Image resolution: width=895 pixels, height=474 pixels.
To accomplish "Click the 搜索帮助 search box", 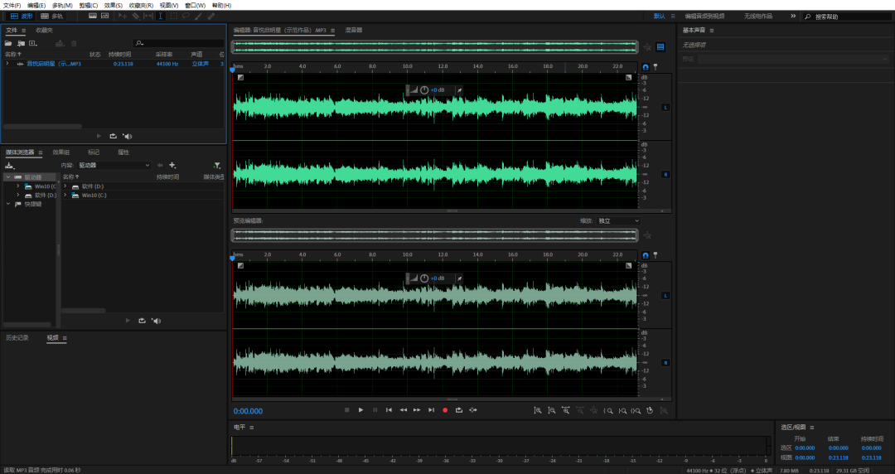I will point(848,17).
